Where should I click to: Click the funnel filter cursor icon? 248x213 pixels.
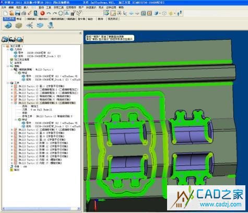[79, 13]
